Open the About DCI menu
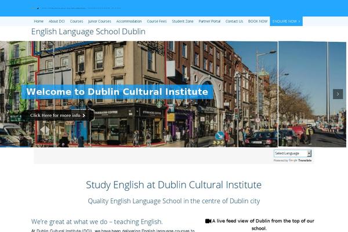Viewport: 348px width, 232px height. (57, 21)
